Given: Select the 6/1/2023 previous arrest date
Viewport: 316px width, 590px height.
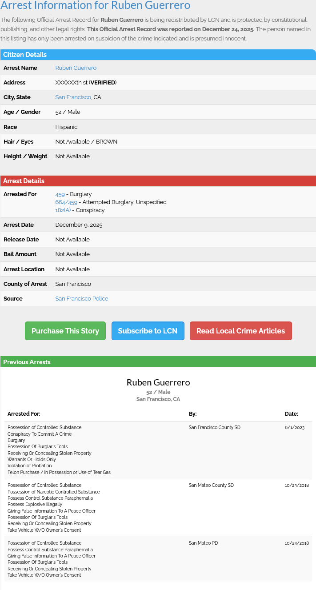Looking at the screenshot, I should (x=294, y=428).
